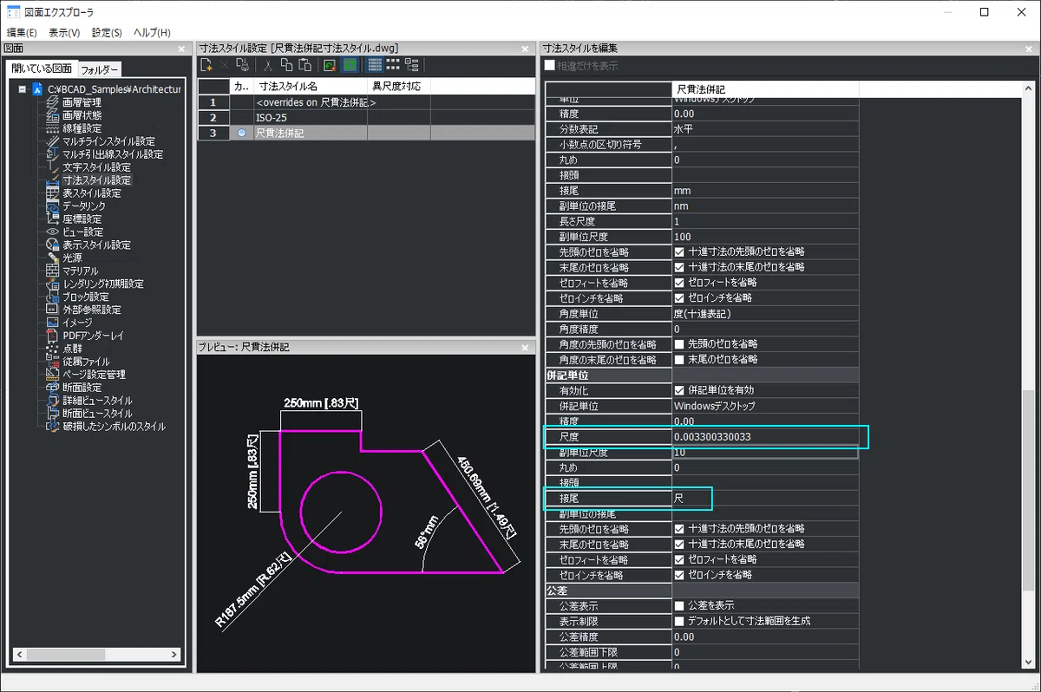Click the 座標設定 coordinate icon
Screen dimensions: 1041x692
(x=52, y=219)
